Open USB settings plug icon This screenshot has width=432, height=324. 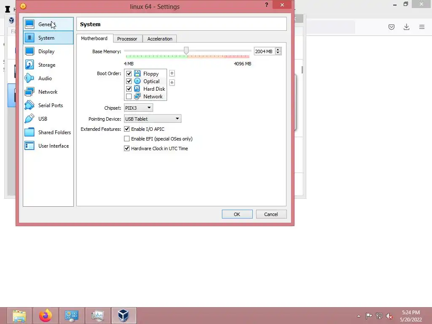coord(30,119)
